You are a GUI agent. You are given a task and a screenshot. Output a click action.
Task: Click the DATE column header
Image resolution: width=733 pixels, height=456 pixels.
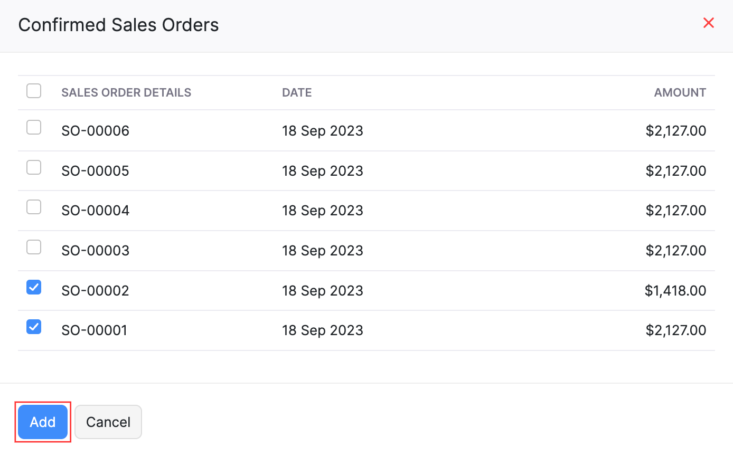(x=297, y=92)
